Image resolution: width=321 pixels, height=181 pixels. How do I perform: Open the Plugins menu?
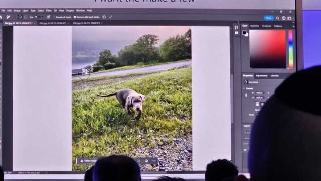pyautogui.click(x=70, y=10)
